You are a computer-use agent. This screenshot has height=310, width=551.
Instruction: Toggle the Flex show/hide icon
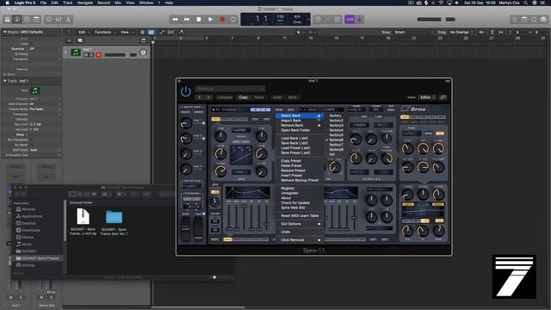[x=170, y=32]
